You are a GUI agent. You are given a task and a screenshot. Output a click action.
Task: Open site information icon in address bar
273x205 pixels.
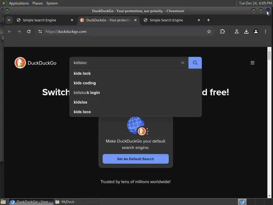click(x=40, y=31)
